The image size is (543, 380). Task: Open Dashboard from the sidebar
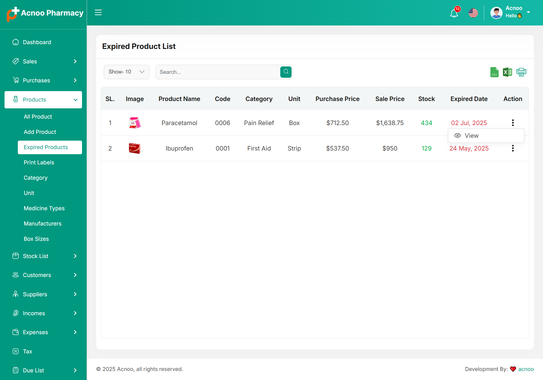click(x=37, y=42)
